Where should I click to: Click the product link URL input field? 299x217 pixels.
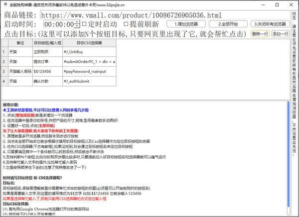coord(165,15)
